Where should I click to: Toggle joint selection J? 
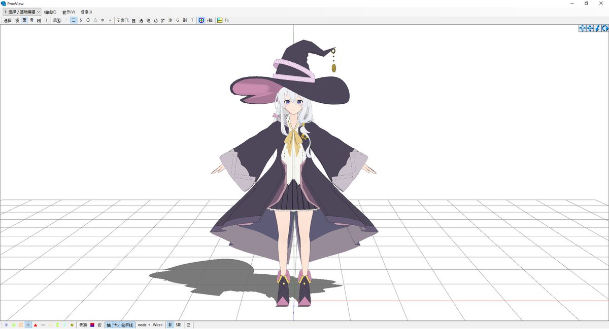(46, 20)
